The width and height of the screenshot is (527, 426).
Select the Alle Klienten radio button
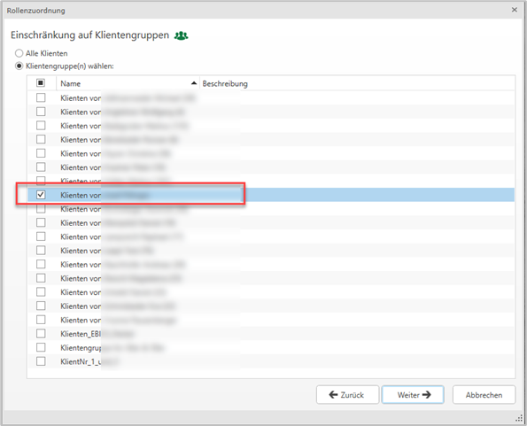[19, 53]
